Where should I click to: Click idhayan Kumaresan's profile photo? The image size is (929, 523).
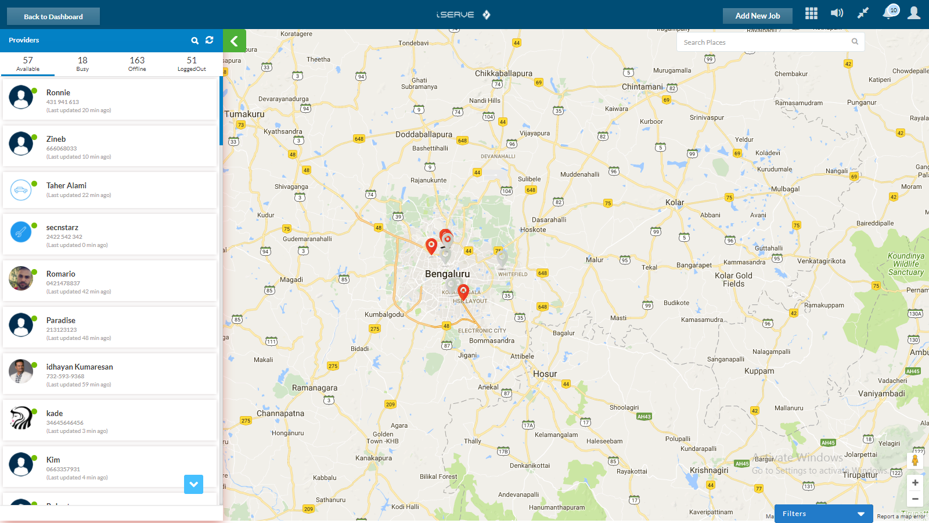[21, 371]
